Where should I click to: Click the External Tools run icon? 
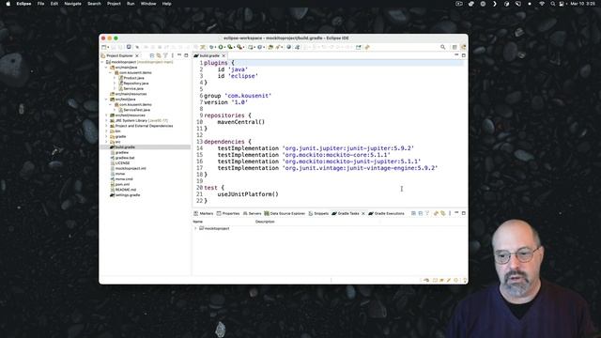[x=239, y=47]
